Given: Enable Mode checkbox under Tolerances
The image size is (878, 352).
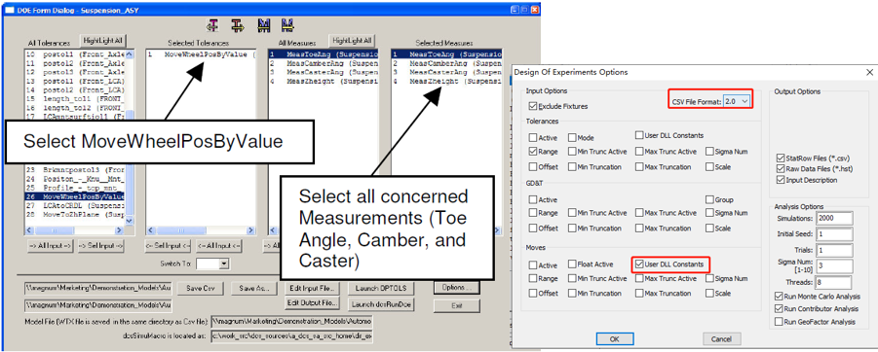Looking at the screenshot, I should coord(572,138).
